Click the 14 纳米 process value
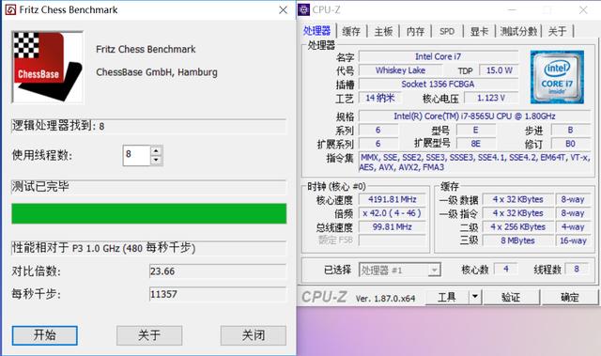601x356 pixels. (379, 98)
